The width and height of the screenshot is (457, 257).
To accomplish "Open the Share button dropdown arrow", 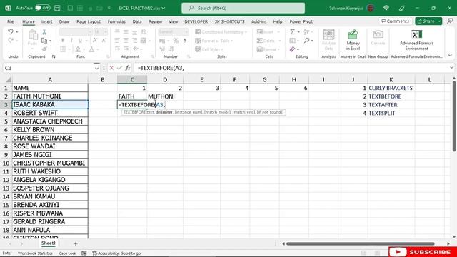I will click(x=439, y=21).
